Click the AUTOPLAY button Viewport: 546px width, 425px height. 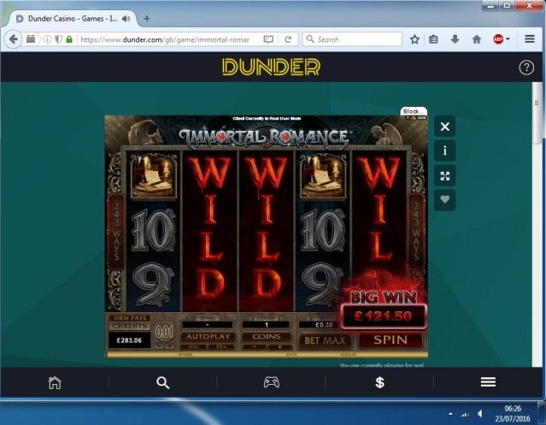tap(208, 337)
